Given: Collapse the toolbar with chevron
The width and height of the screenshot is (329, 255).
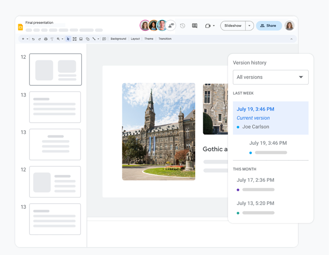Looking at the screenshot, I should (x=291, y=39).
